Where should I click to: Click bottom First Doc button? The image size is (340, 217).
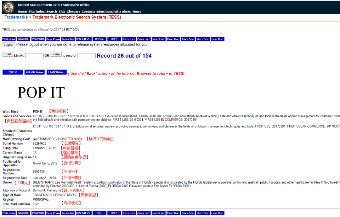click(173, 213)
